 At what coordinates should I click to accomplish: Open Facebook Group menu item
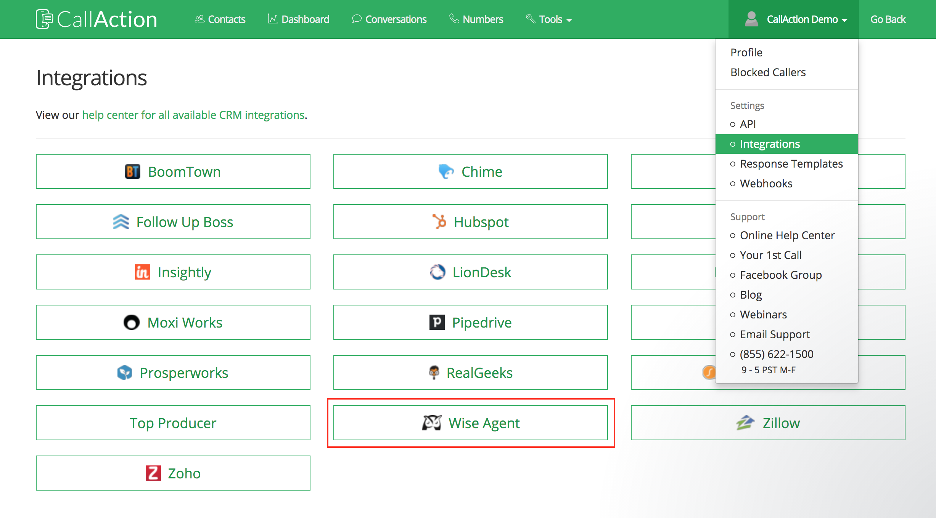[787, 275]
